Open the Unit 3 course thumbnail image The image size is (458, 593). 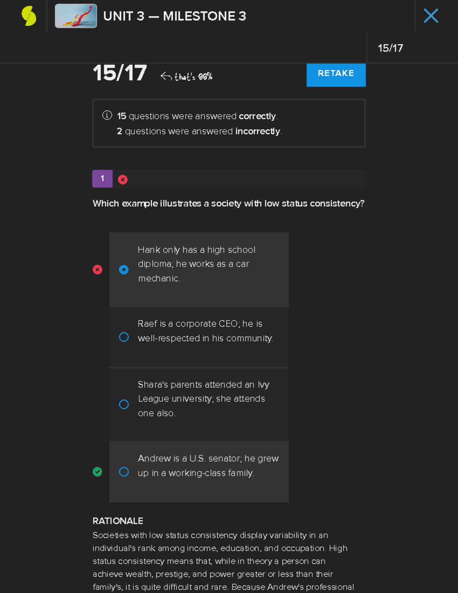[x=76, y=16]
